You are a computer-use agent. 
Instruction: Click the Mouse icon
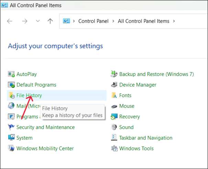pyautogui.click(x=114, y=106)
